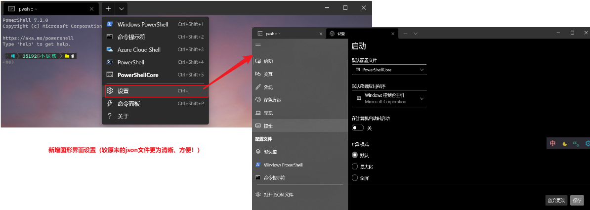The image size is (590, 210).
Task: Open the 外观 settings page
Action: pyautogui.click(x=300, y=87)
